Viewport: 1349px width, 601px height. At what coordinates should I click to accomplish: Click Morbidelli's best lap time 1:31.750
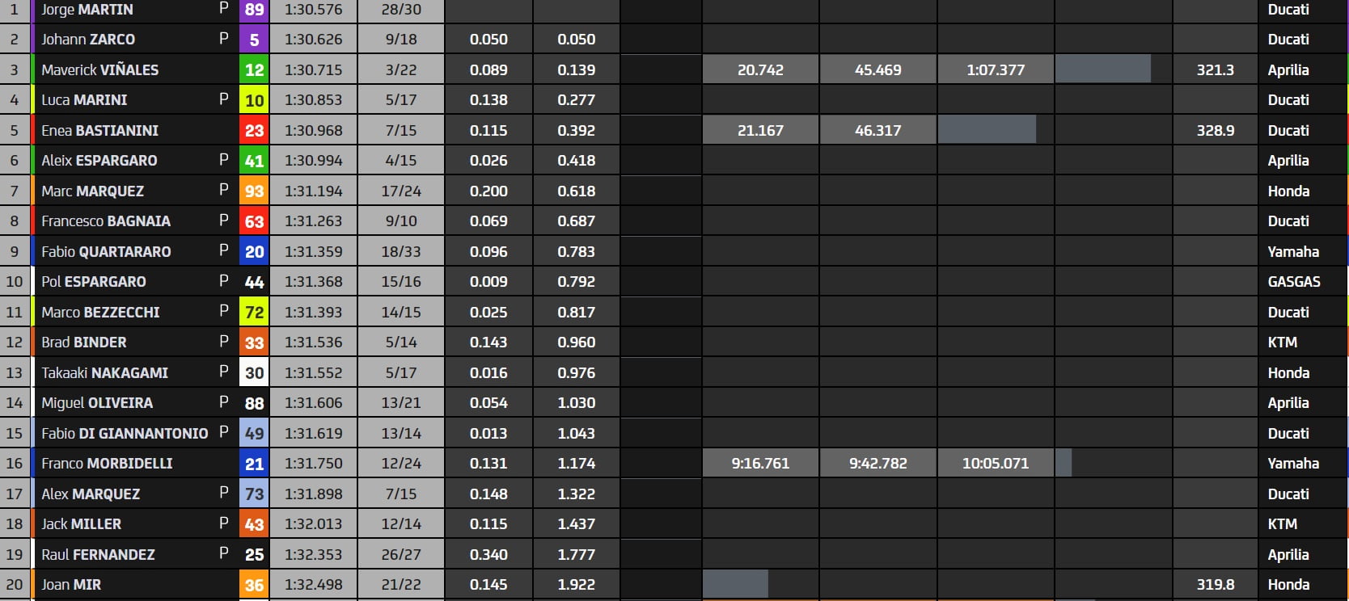pyautogui.click(x=313, y=464)
